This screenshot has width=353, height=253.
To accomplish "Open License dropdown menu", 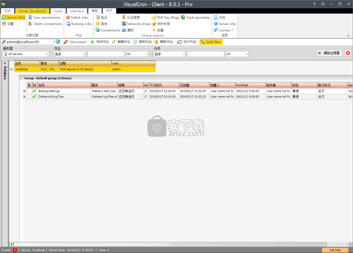I will tap(223, 30).
